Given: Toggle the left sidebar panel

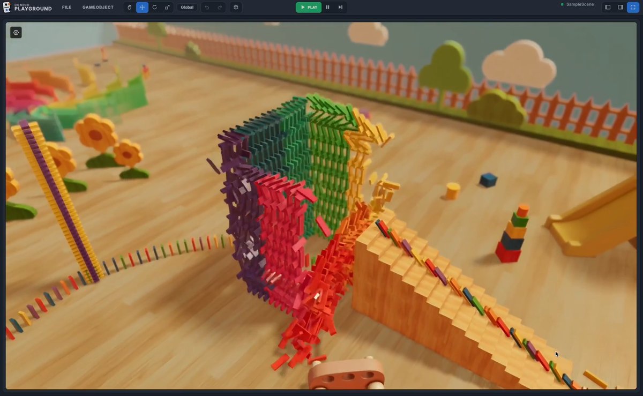Looking at the screenshot, I should [608, 8].
